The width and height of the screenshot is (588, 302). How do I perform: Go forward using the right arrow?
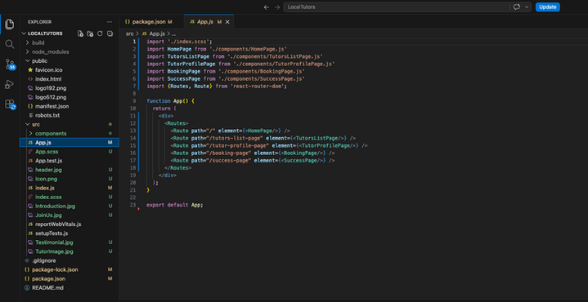pyautogui.click(x=277, y=7)
